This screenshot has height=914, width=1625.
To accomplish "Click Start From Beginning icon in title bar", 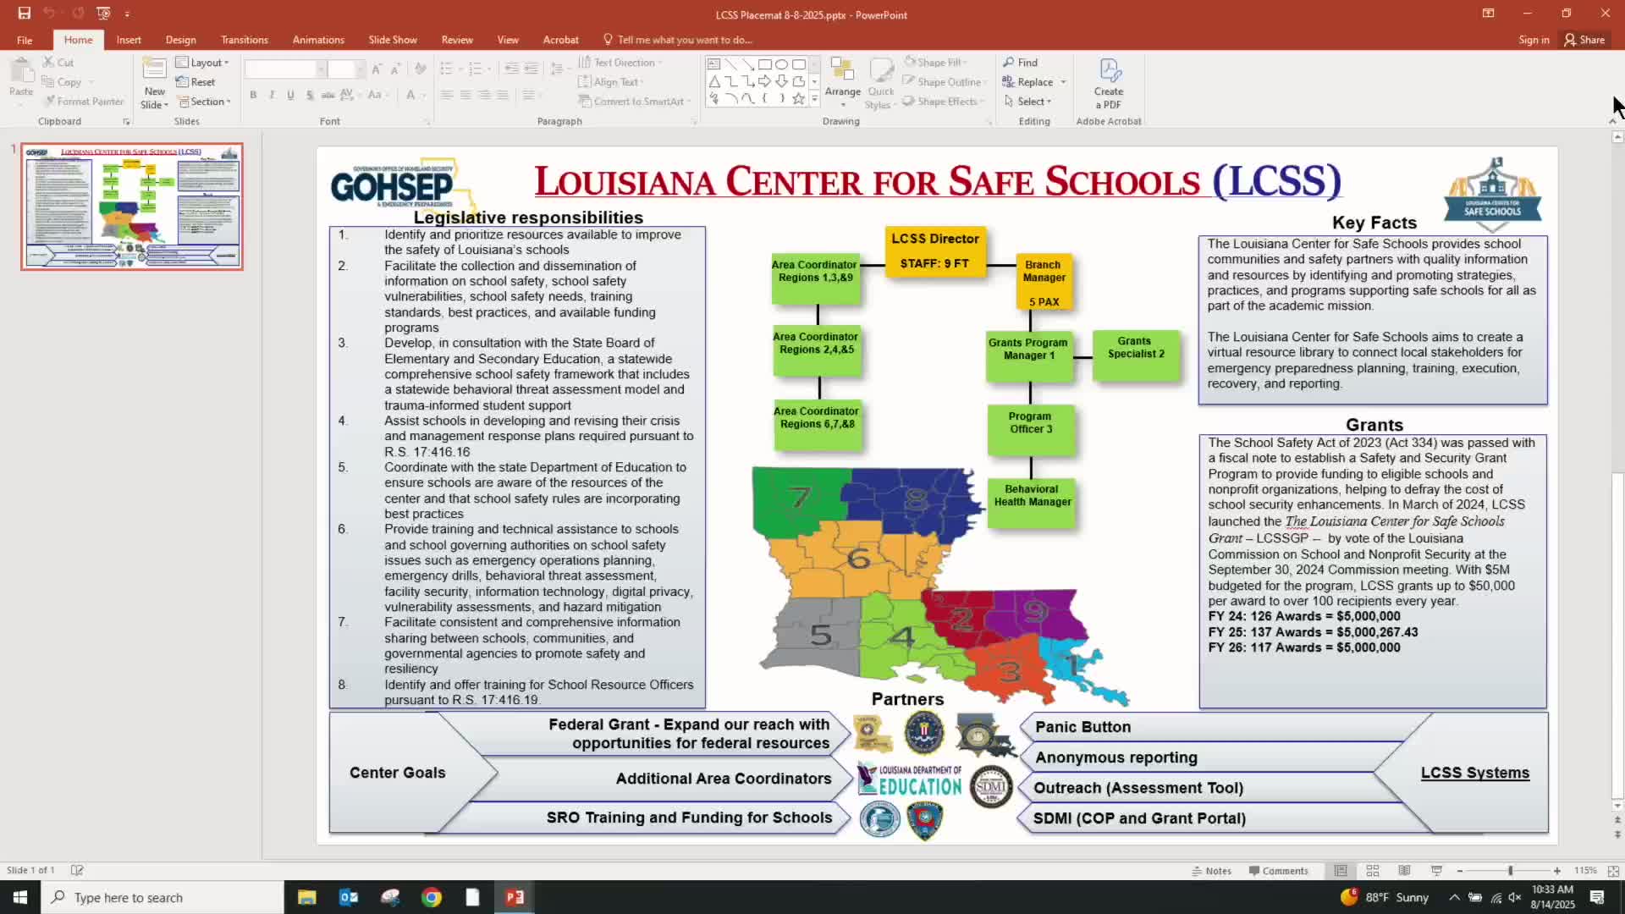I will (x=103, y=14).
